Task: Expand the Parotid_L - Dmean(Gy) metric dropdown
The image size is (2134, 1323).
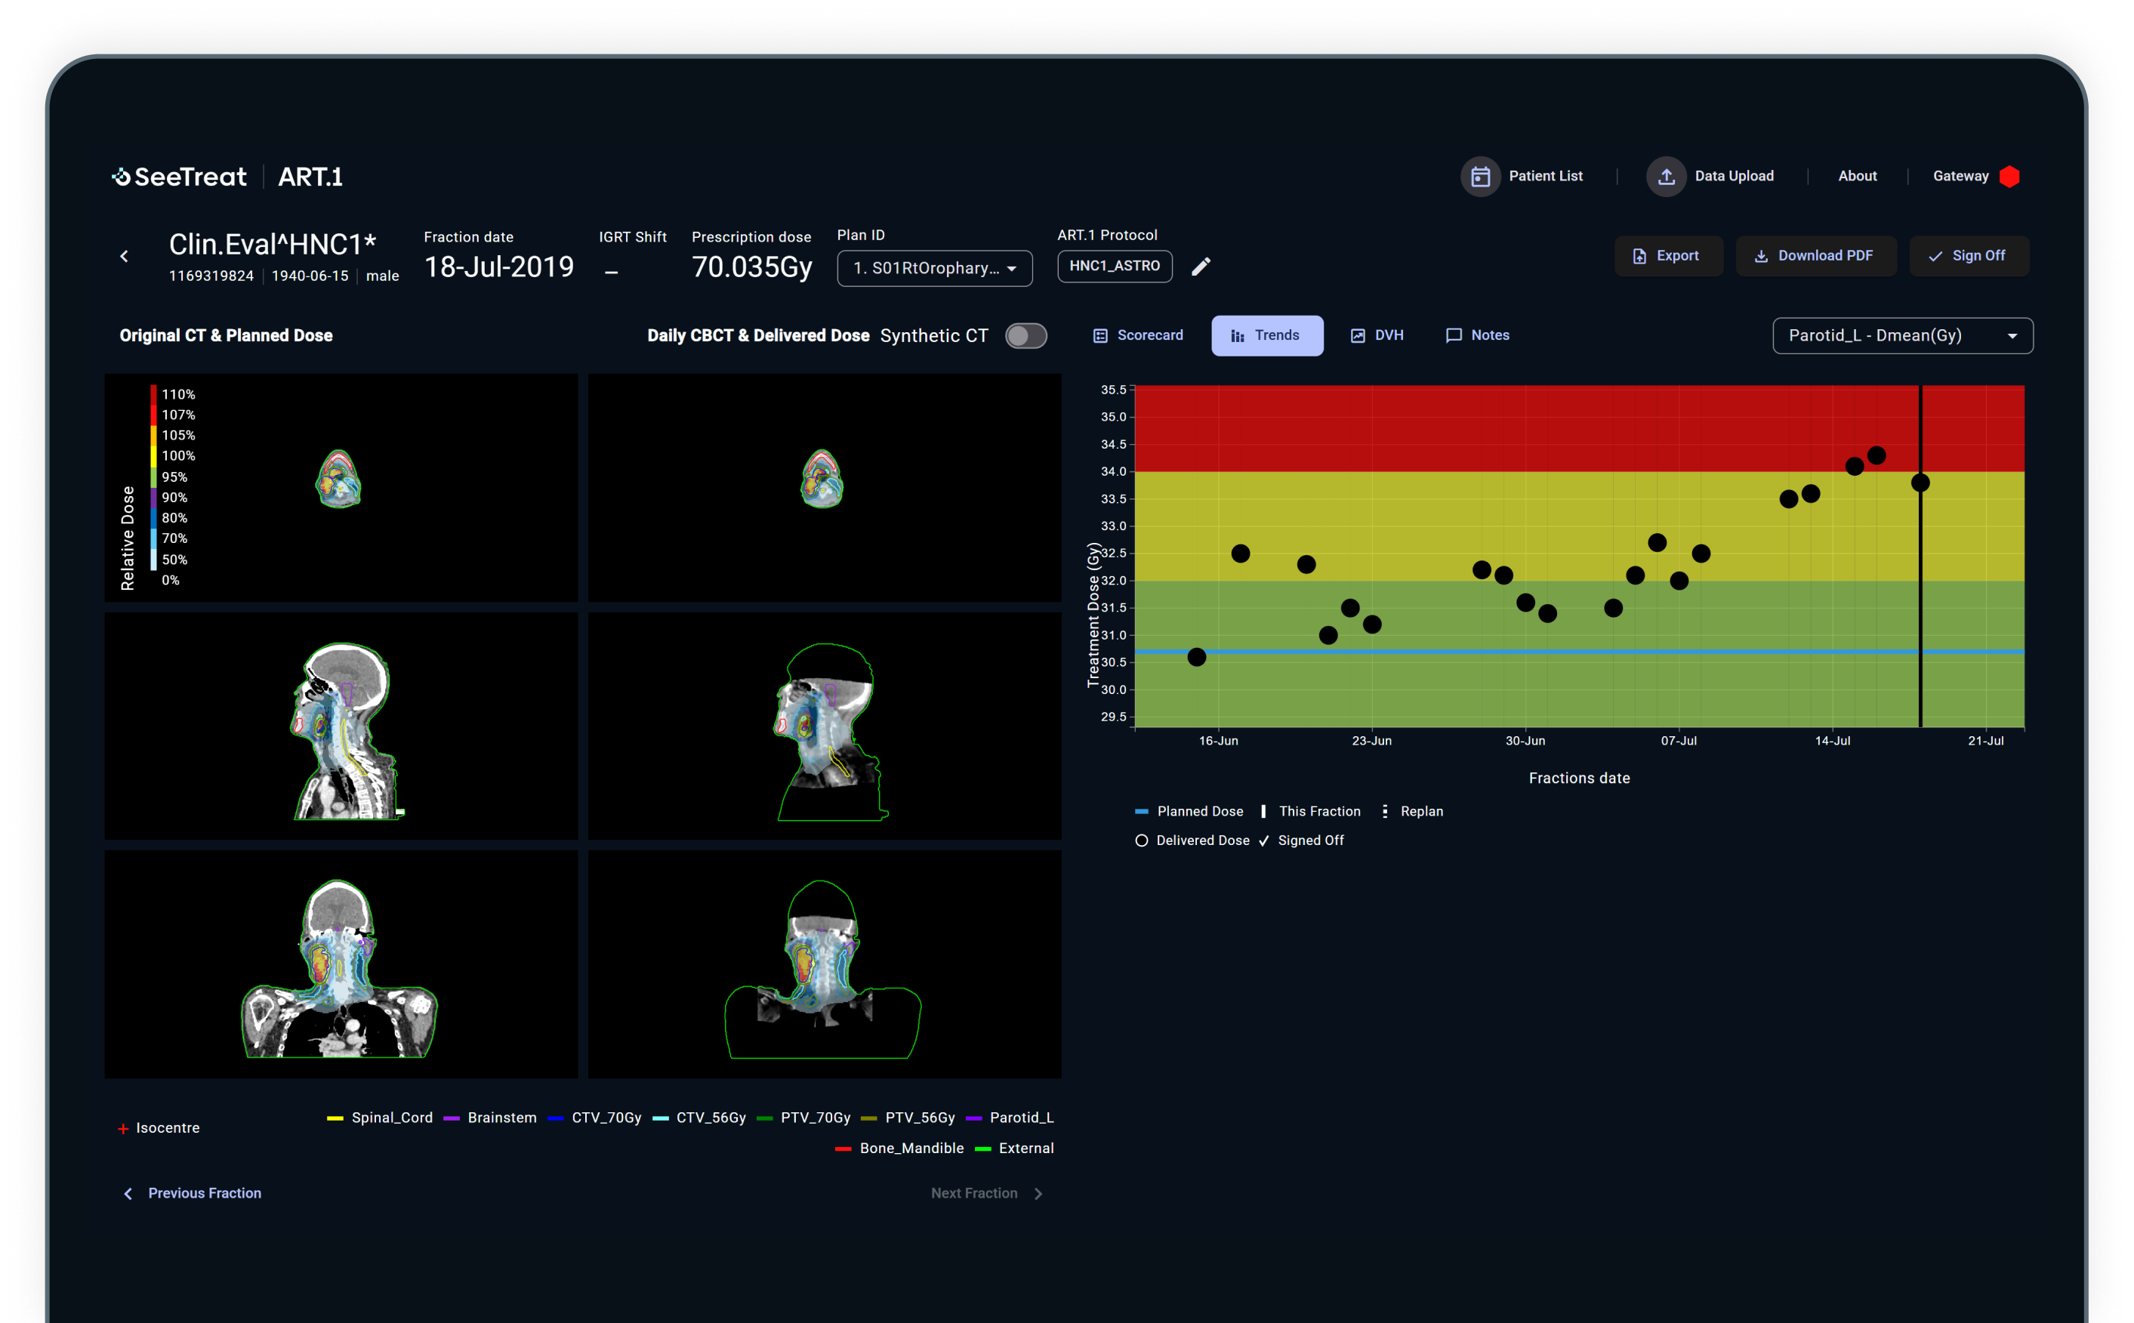Action: pyautogui.click(x=1901, y=336)
